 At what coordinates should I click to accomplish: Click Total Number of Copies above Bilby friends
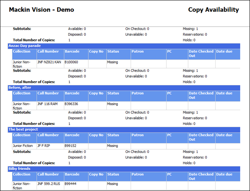(x=34, y=163)
